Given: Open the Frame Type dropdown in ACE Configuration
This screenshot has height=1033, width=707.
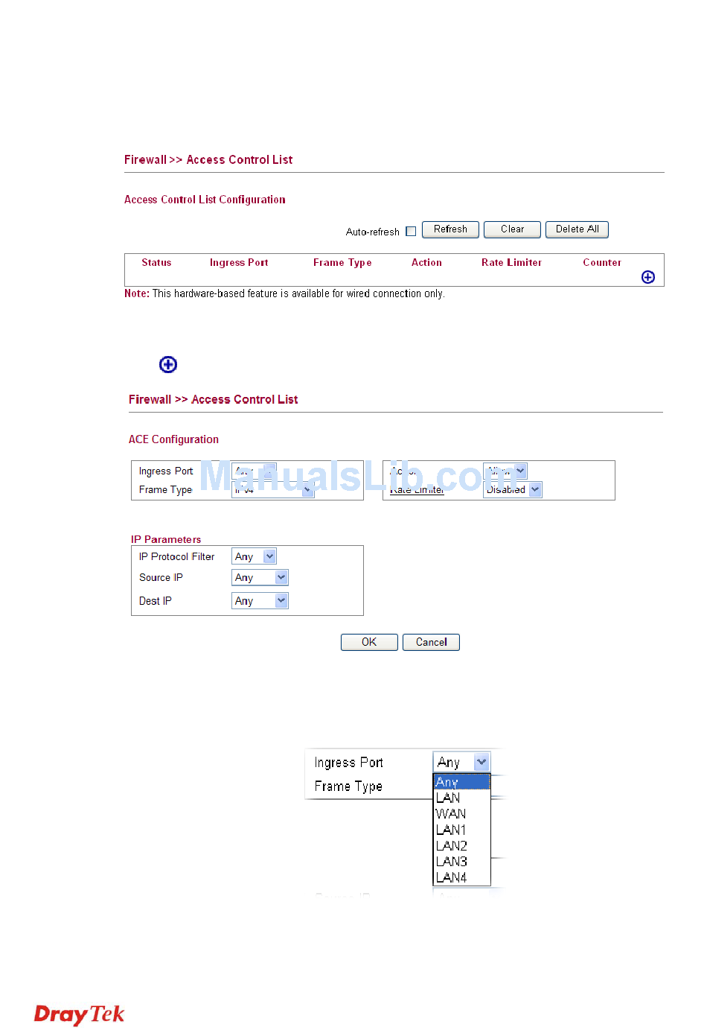Looking at the screenshot, I should (272, 489).
